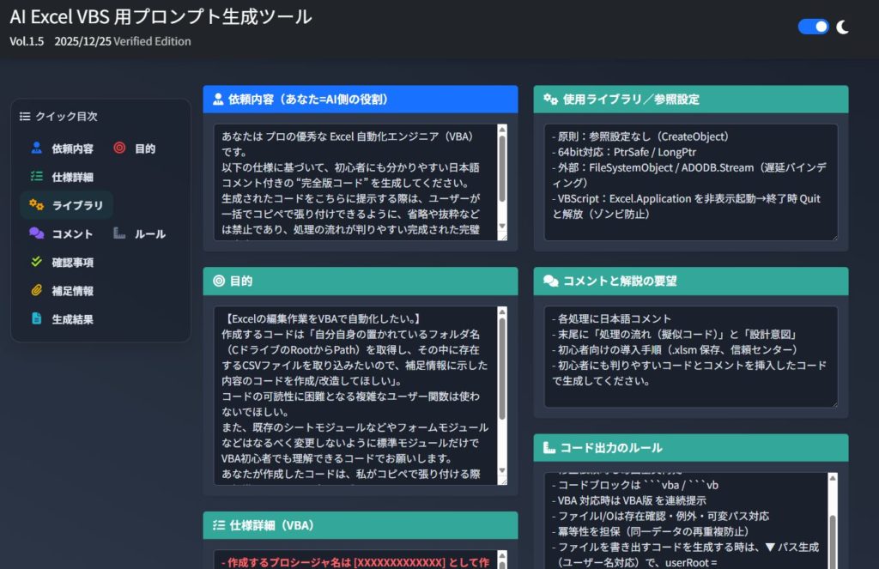Click the list icon beside クイック目次
Viewport: 879px width, 569px height.
click(25, 117)
